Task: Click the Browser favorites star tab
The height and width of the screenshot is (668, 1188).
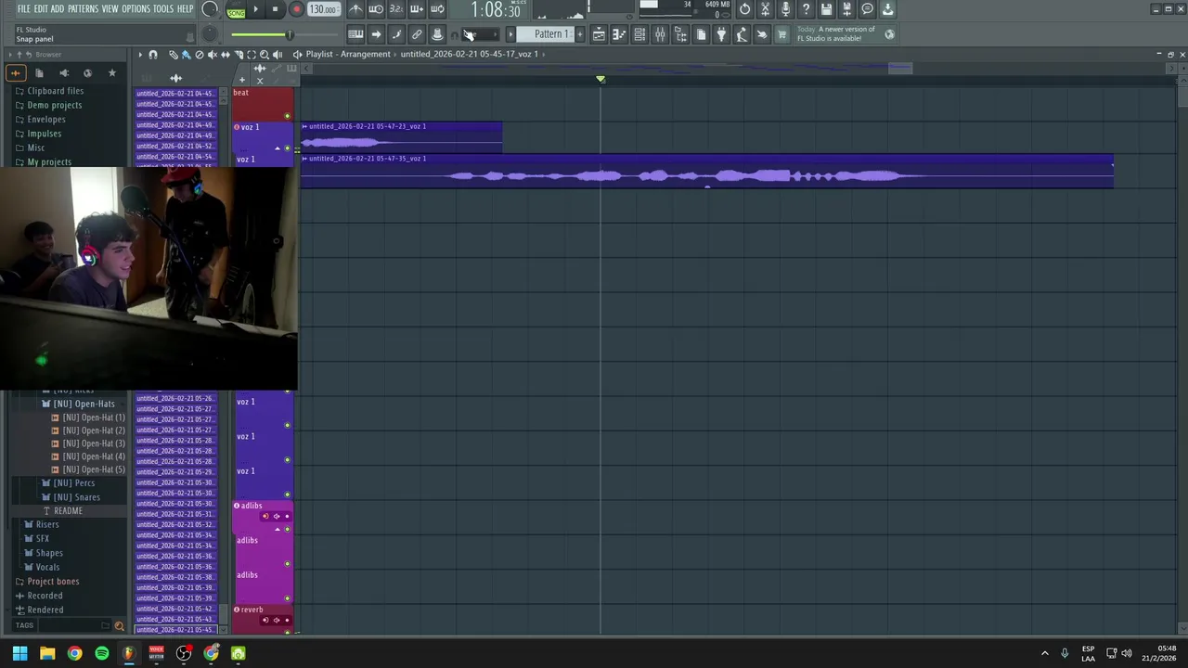Action: pyautogui.click(x=111, y=73)
